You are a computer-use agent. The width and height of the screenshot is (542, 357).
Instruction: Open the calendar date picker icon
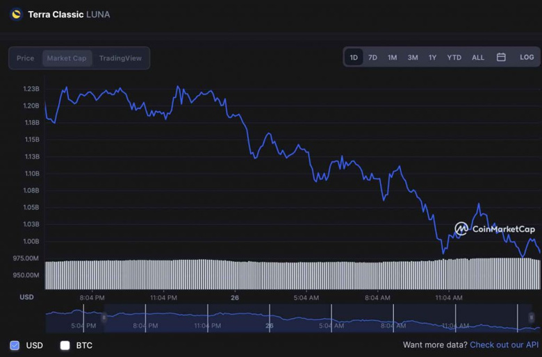[x=501, y=57]
